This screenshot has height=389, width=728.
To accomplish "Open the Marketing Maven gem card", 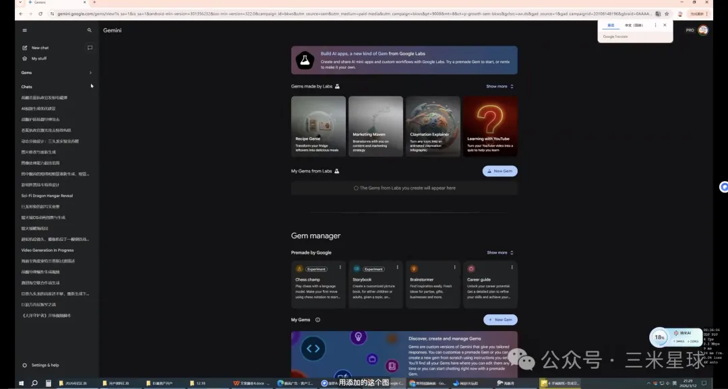I will pyautogui.click(x=375, y=126).
